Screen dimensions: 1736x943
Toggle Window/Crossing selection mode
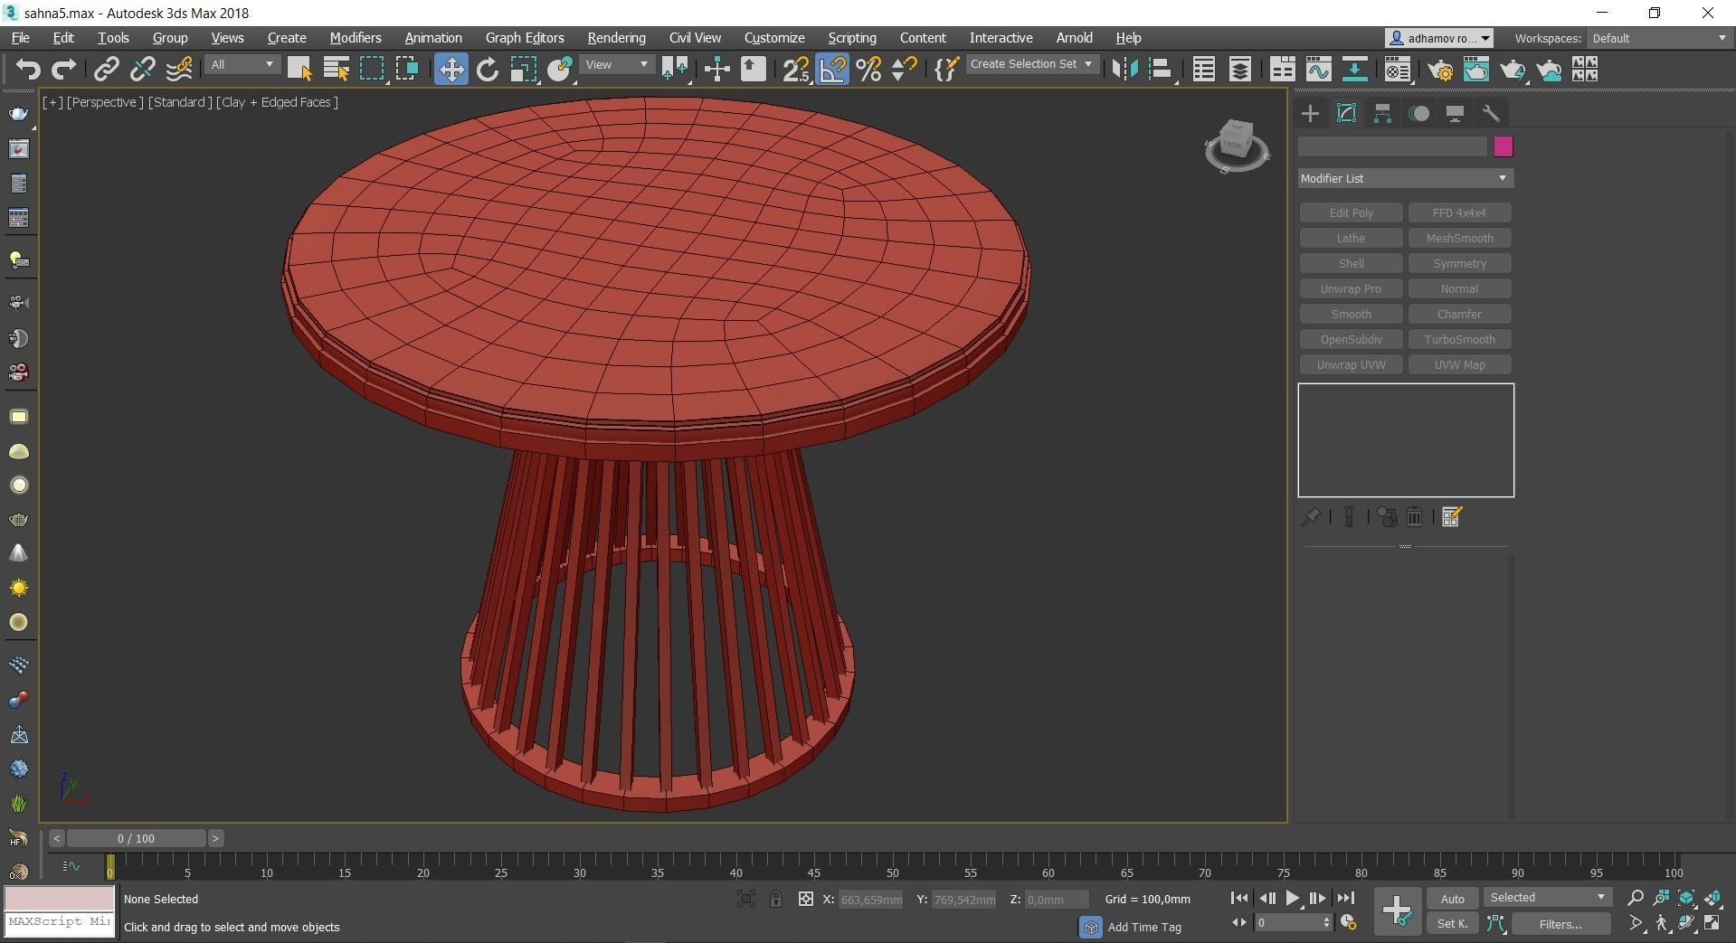click(x=407, y=69)
